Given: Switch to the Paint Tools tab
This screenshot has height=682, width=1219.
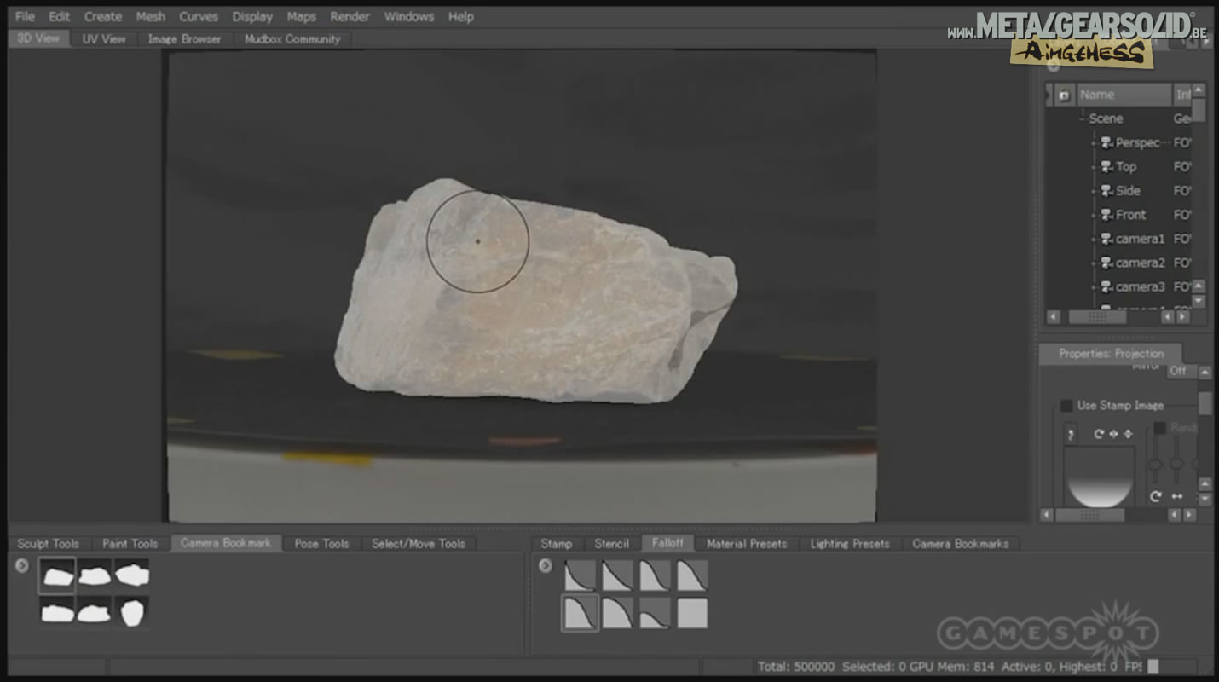Looking at the screenshot, I should pos(130,543).
